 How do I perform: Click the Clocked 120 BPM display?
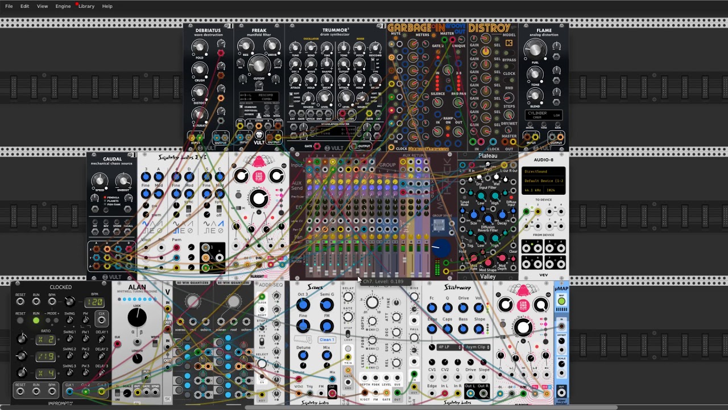point(94,302)
